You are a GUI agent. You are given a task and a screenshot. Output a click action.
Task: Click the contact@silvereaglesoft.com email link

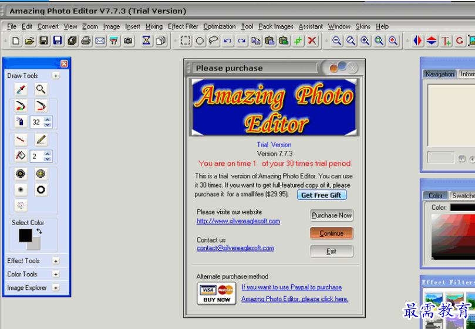(235, 248)
